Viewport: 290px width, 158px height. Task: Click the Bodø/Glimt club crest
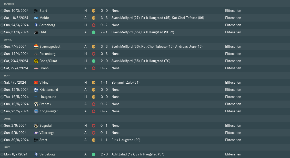coord(36,61)
